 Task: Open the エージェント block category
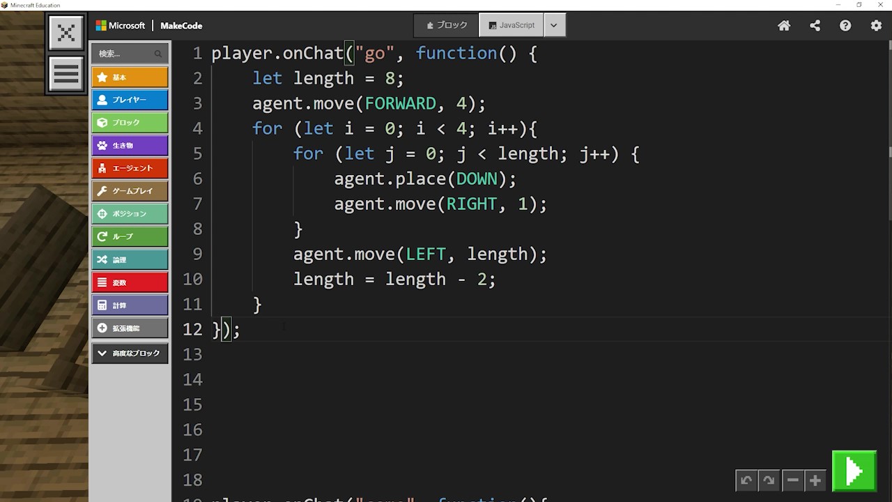[130, 168]
